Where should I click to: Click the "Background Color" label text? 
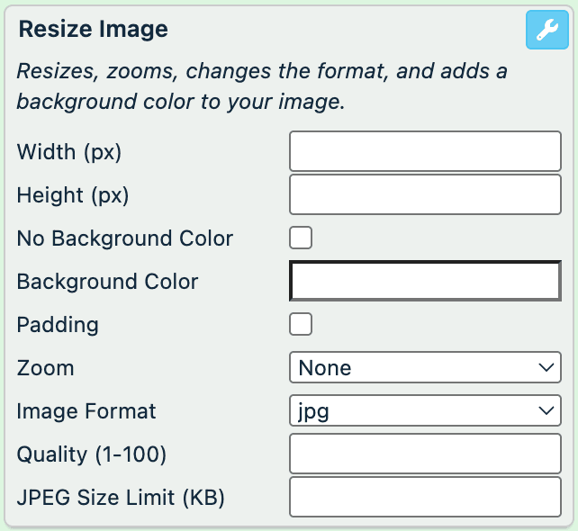pyautogui.click(x=108, y=282)
